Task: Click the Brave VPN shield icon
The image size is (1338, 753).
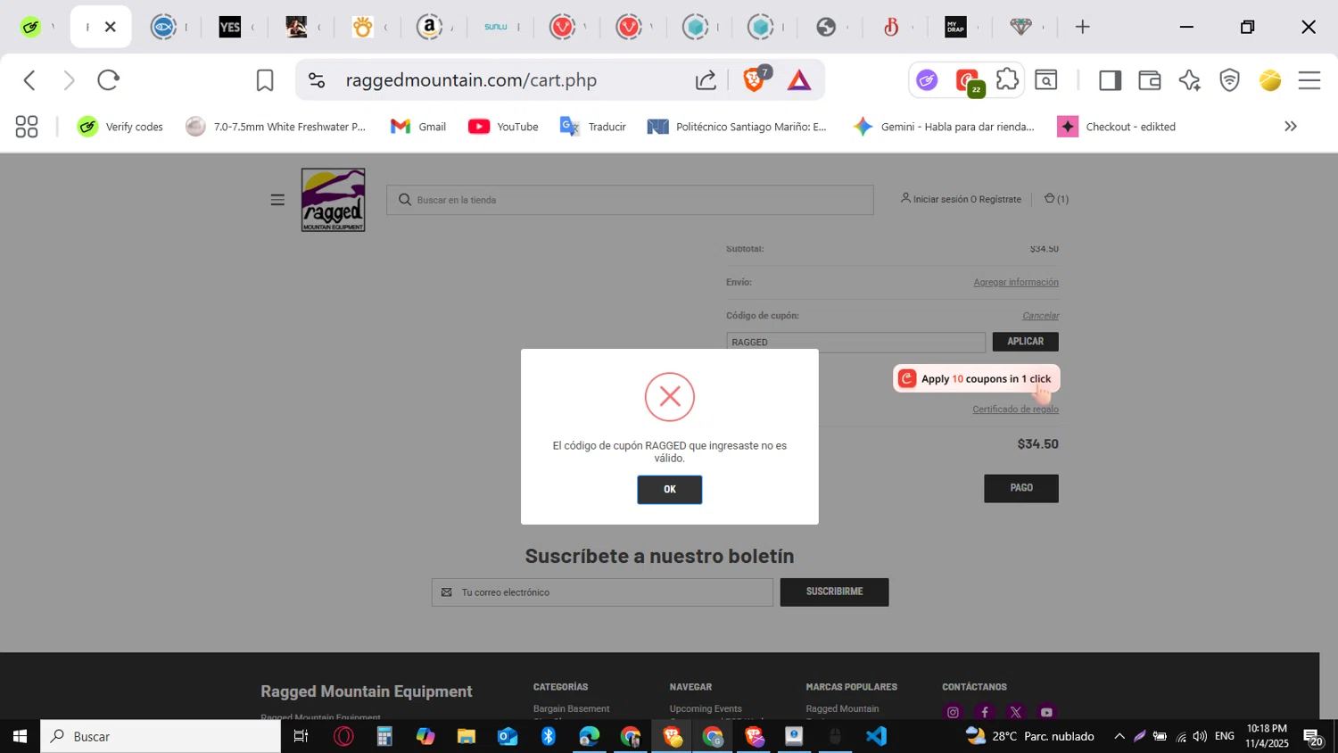Action: (x=1230, y=80)
